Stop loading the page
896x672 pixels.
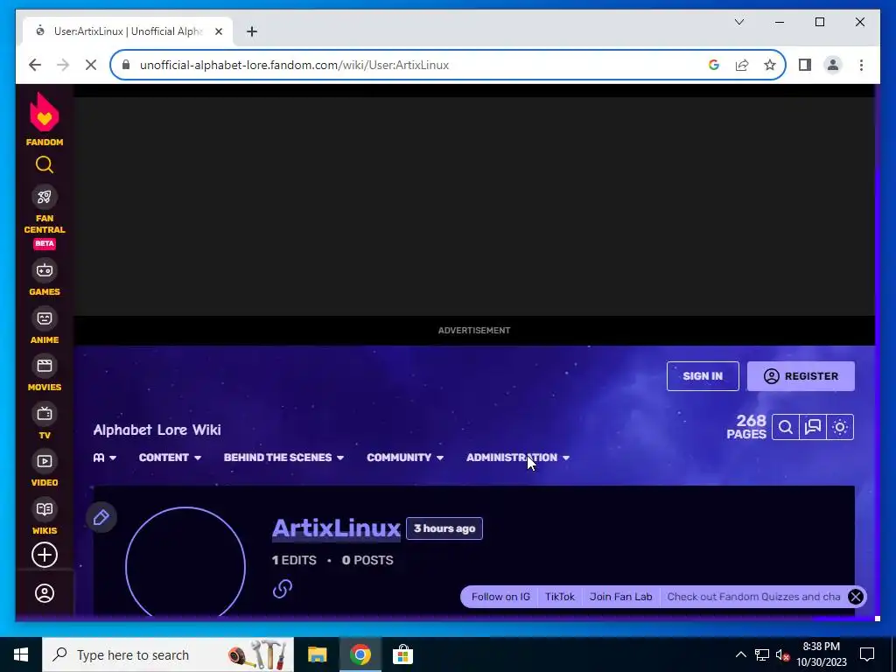(90, 65)
